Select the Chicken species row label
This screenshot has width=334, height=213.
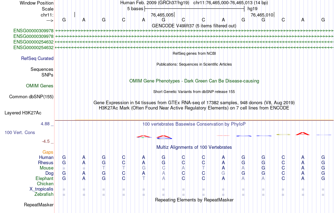(x=45, y=184)
